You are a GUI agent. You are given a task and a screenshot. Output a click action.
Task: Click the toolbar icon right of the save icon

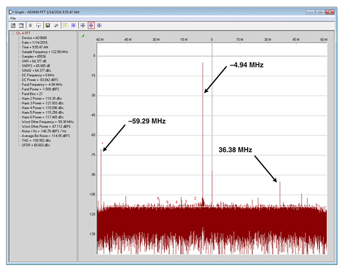[56, 25]
